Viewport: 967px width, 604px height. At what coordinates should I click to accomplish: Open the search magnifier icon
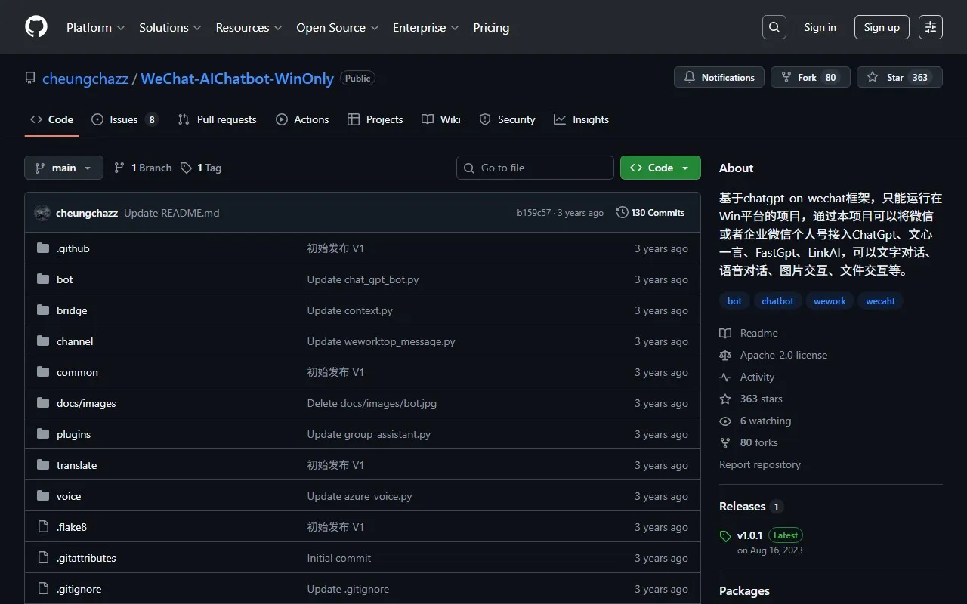(x=774, y=27)
